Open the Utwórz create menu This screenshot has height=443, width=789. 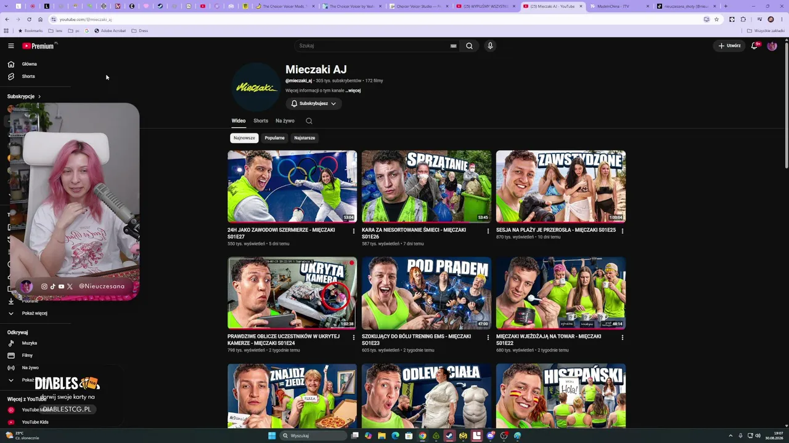coord(729,46)
